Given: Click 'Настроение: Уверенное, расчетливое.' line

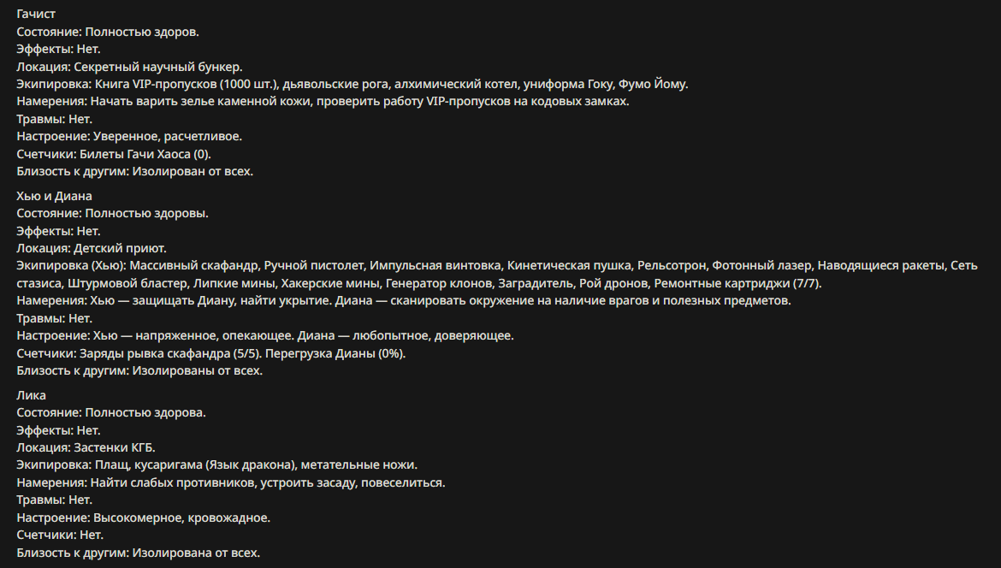Looking at the screenshot, I should [x=129, y=137].
